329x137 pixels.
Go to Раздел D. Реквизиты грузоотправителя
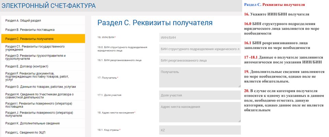pos(43,57)
